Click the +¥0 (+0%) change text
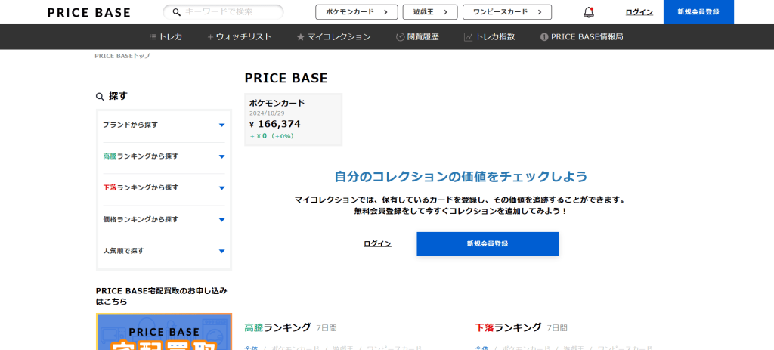This screenshot has width=774, height=350. click(272, 136)
